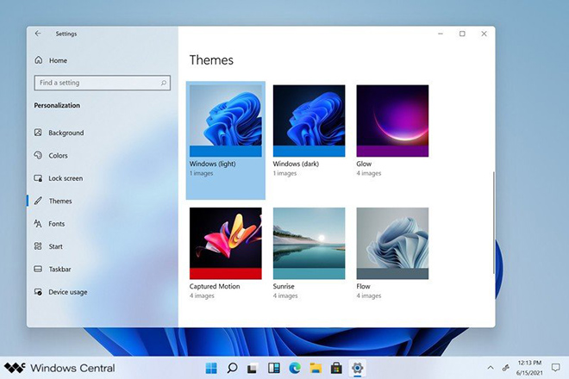Switch to the Colors settings page
This screenshot has width=569, height=379.
tap(58, 156)
